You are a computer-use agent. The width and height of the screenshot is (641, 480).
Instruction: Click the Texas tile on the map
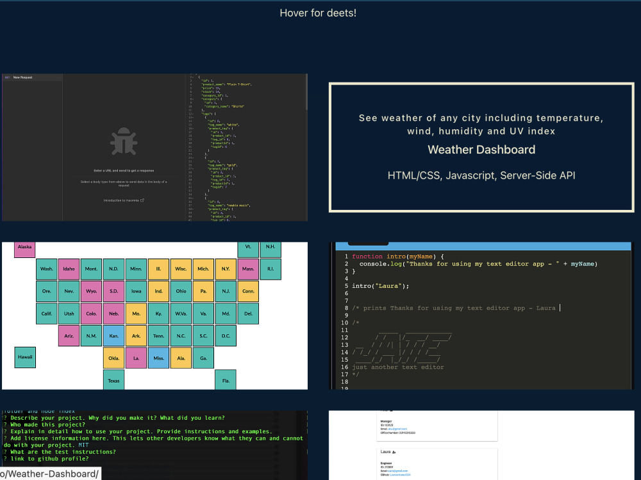pos(113,380)
